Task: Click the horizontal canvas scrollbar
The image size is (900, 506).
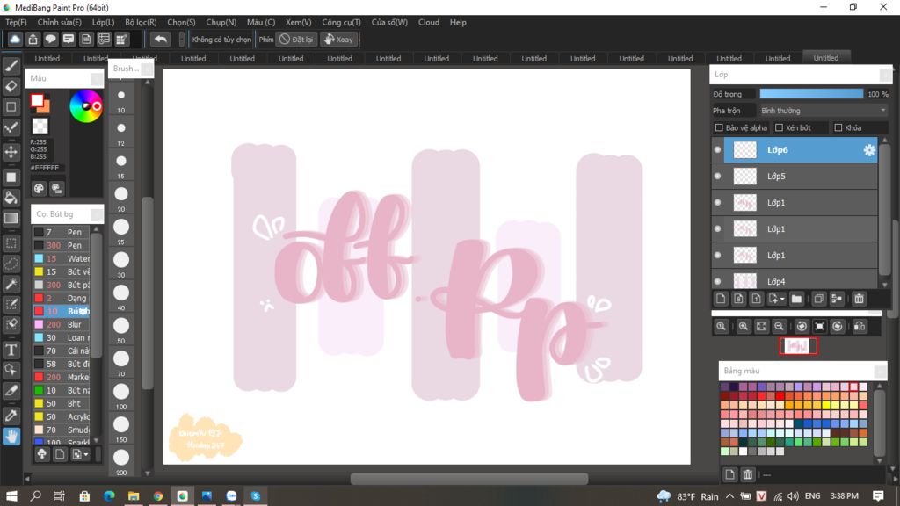Action: click(469, 479)
